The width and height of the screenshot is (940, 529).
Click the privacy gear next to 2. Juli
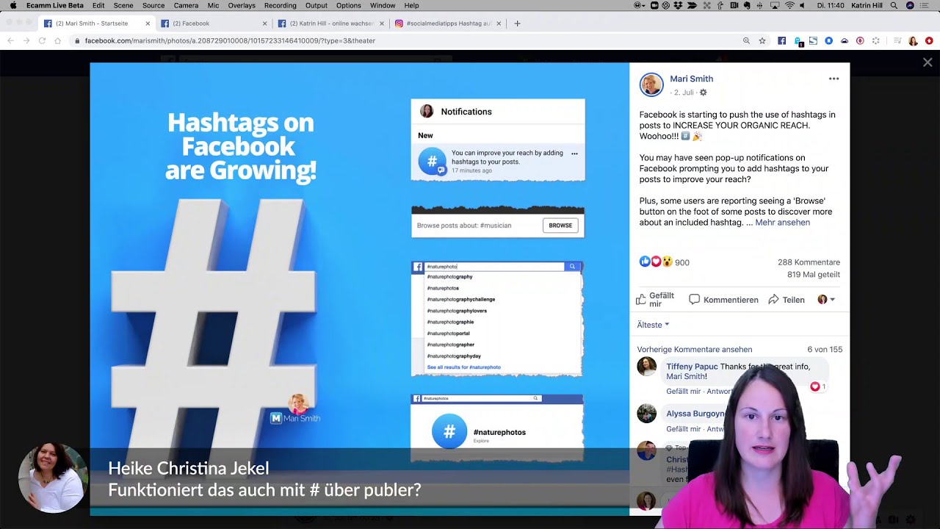coord(703,93)
